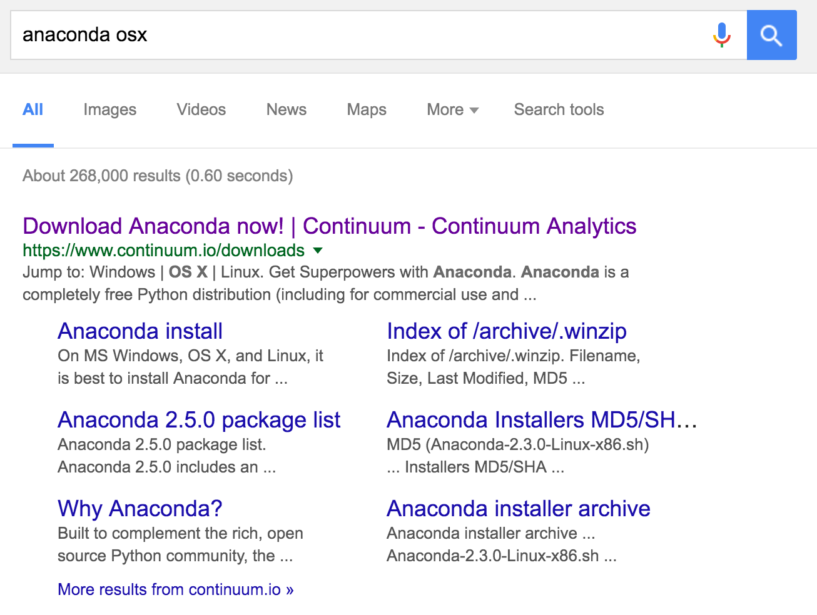The height and width of the screenshot is (615, 817).
Task: Open Search tools options
Action: [x=559, y=109]
